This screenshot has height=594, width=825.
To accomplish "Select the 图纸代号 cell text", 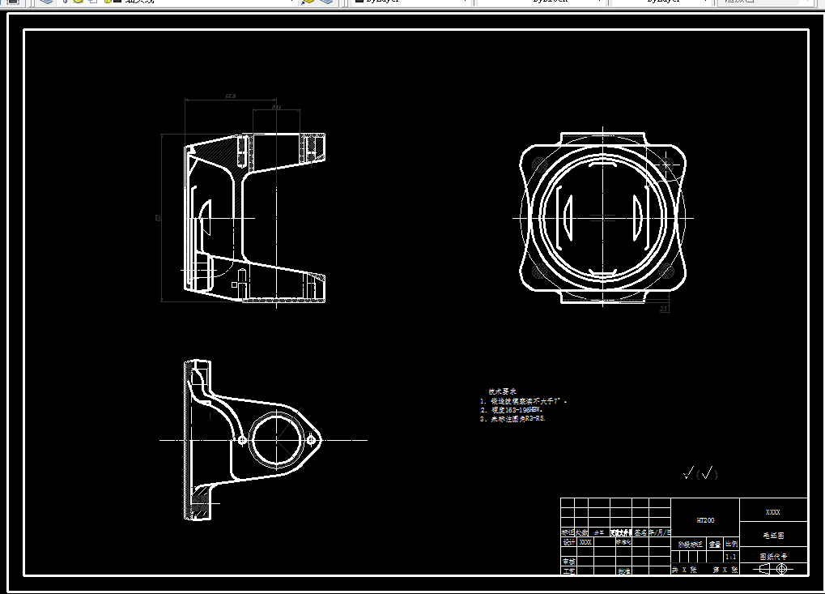I will 773,557.
